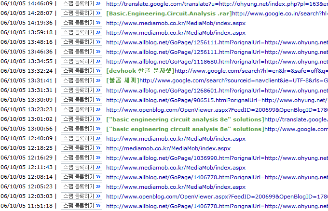Select the 06/10/05 13:23:23 timestamp
The image size is (328, 211).
pyautogui.click(x=27, y=109)
